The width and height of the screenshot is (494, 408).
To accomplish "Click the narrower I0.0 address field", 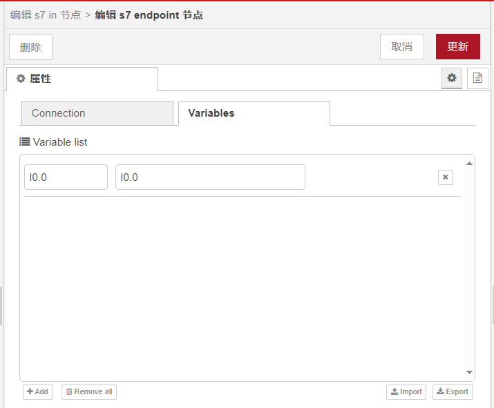I will [x=66, y=177].
